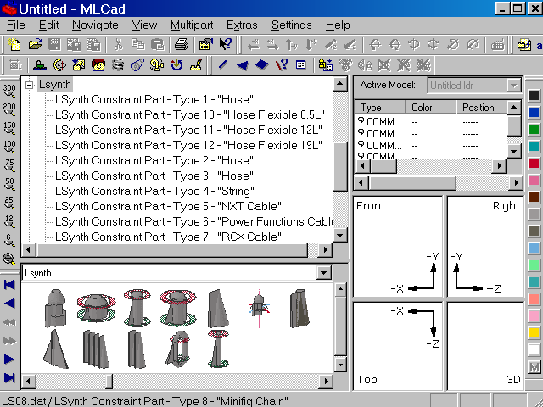Select "Hose Flexible 8.5L" tree entry
543x407 pixels.
coord(189,115)
